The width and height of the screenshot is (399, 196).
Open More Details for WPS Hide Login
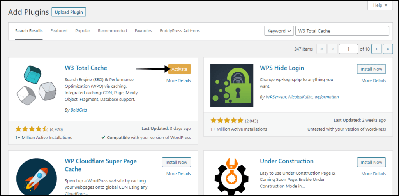[x=374, y=80]
